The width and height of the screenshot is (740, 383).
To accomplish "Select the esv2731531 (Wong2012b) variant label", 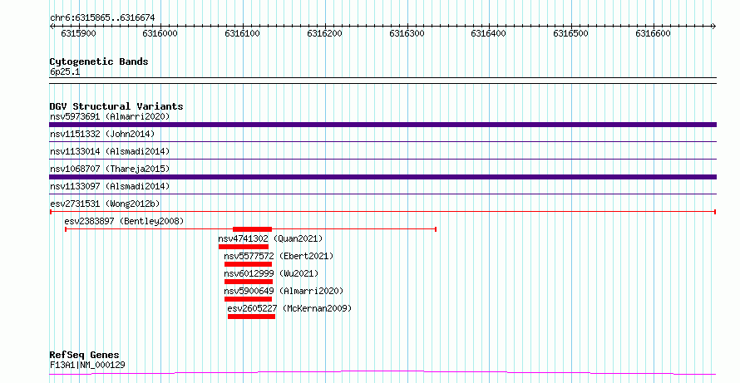I will (x=105, y=204).
